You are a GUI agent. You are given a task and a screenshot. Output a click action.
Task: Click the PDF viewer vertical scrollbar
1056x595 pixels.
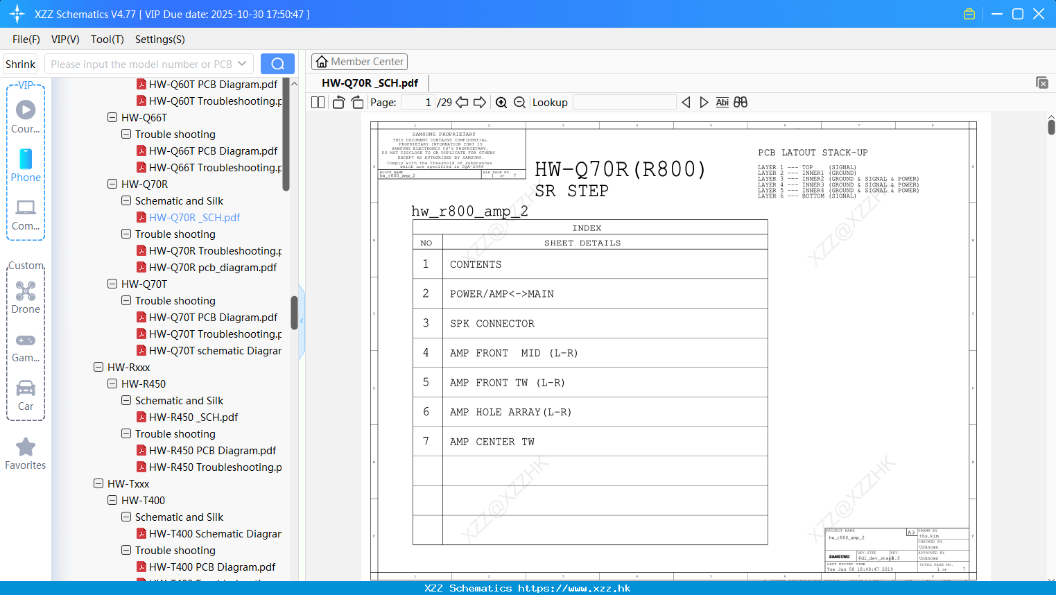click(1051, 127)
